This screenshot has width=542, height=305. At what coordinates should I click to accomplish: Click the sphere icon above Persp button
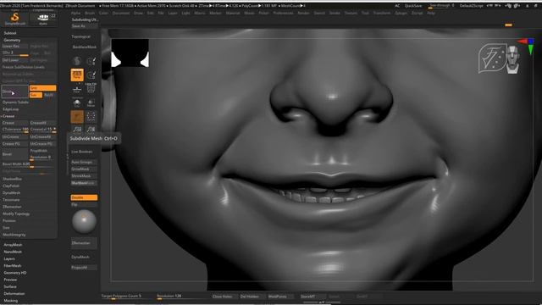click(x=77, y=61)
